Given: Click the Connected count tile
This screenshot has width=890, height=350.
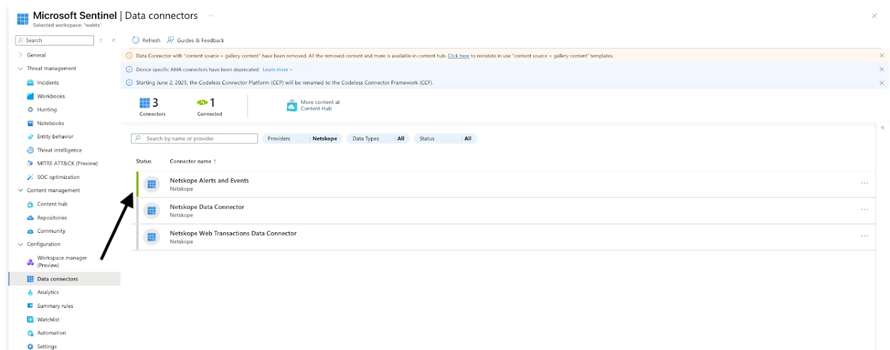Looking at the screenshot, I should pyautogui.click(x=210, y=107).
